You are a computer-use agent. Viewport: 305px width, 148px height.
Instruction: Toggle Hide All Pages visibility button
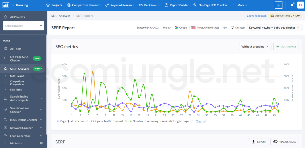[x=284, y=142]
